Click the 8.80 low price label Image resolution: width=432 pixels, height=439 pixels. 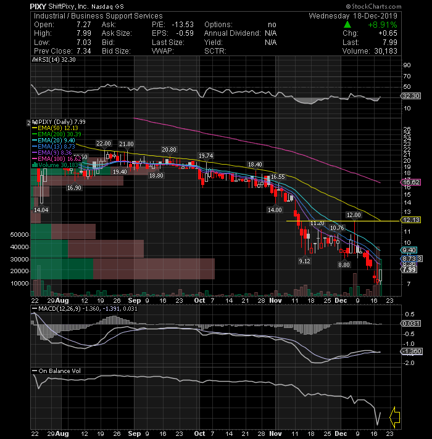(x=344, y=265)
